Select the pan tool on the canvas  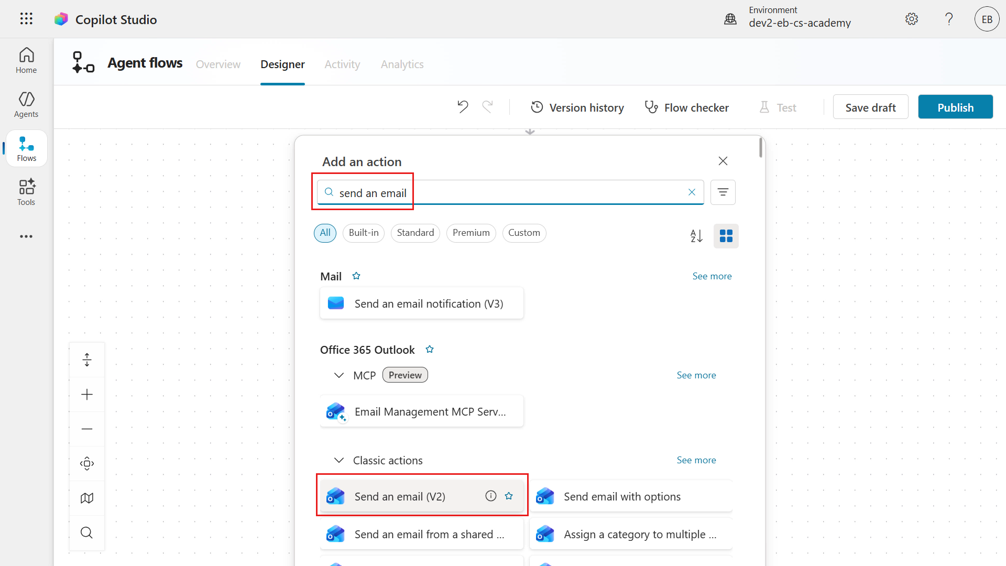pyautogui.click(x=87, y=463)
